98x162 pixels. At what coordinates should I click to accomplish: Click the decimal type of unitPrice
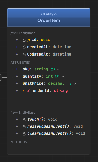pyautogui.click(x=56, y=83)
